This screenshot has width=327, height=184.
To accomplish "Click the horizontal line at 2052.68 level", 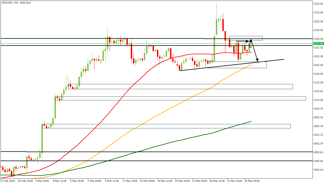I will (163, 152).
